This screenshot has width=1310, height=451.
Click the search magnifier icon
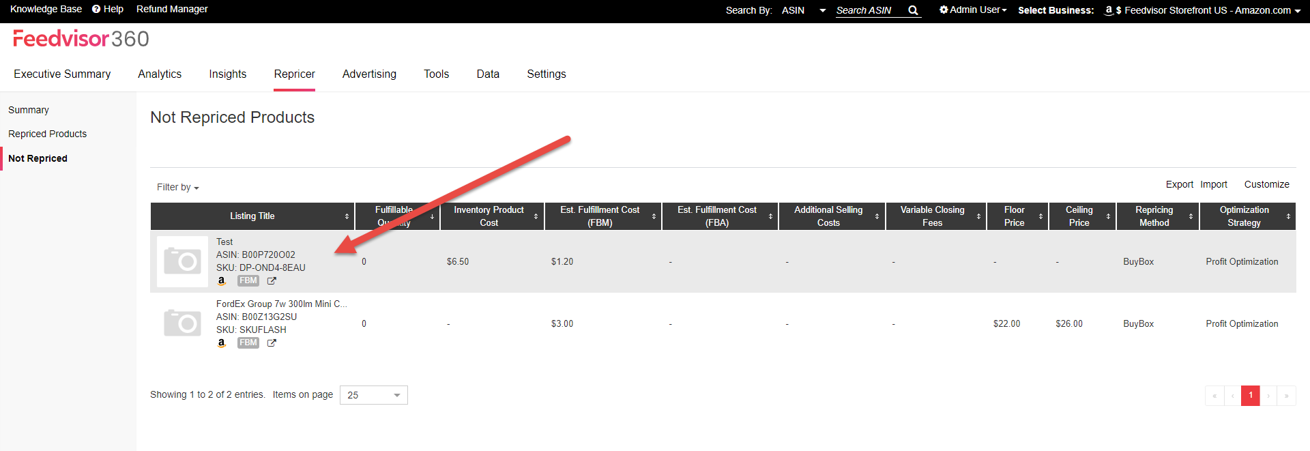click(x=913, y=10)
